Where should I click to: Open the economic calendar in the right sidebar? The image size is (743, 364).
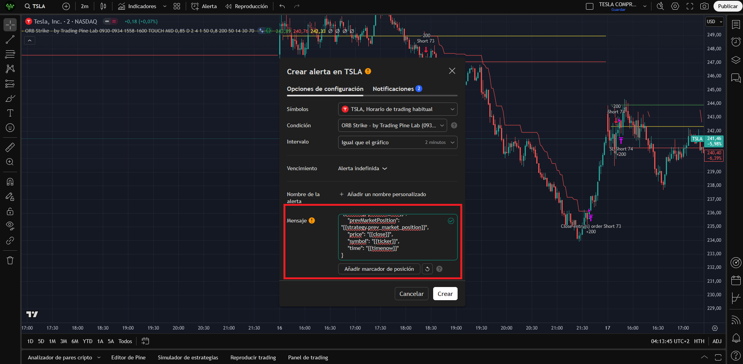click(736, 280)
